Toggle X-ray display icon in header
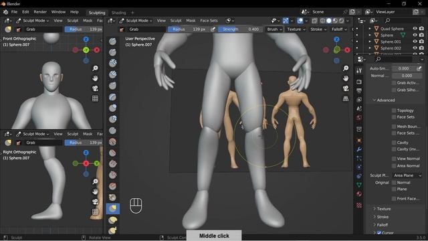The height and width of the screenshot is (241, 428). point(314,21)
